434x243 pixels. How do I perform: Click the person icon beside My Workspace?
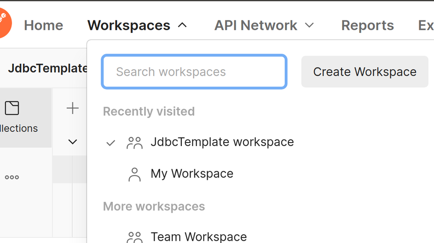(x=135, y=174)
